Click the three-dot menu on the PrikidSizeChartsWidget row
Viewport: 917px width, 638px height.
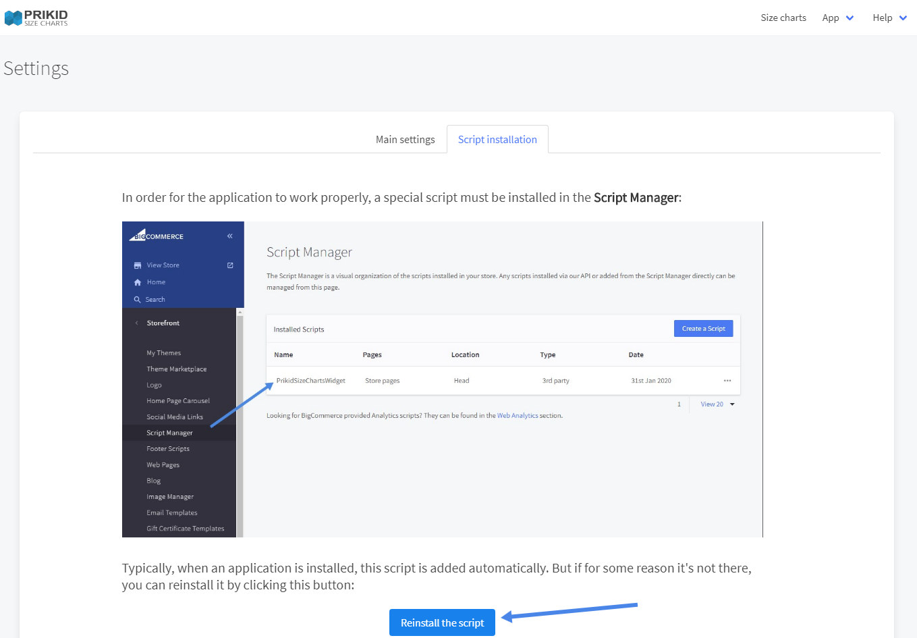(x=727, y=381)
